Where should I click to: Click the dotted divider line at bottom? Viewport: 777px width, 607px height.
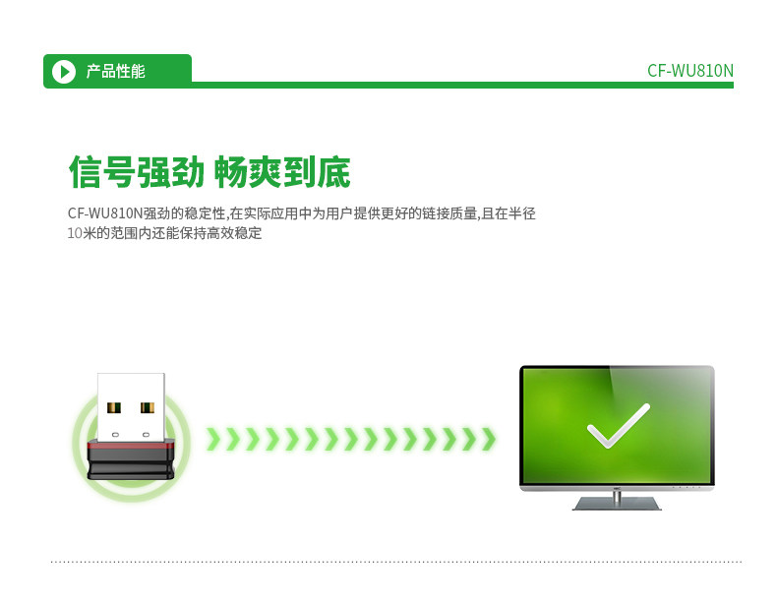[x=396, y=562]
